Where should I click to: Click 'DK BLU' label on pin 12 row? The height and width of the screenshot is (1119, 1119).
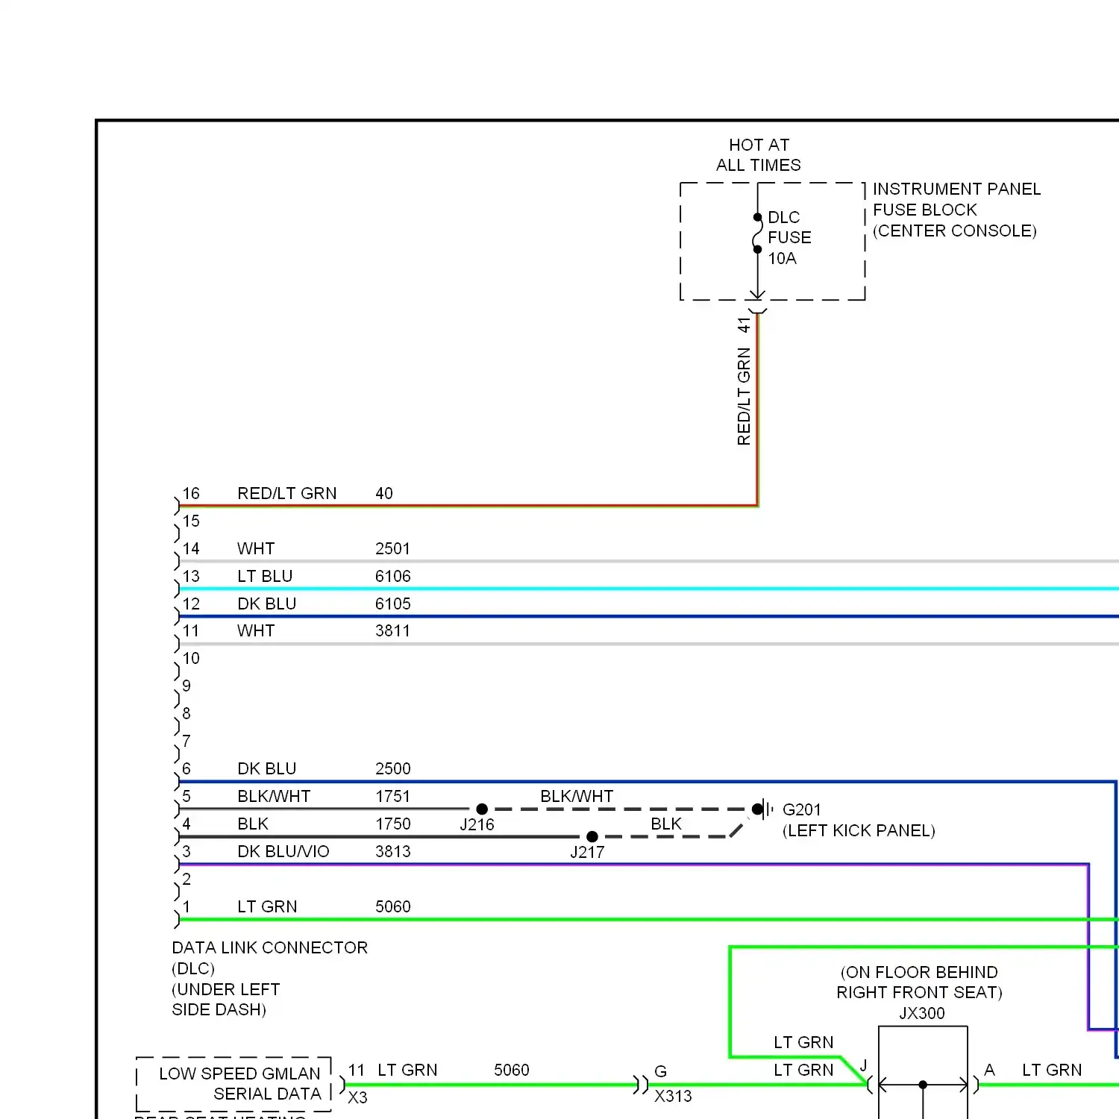pos(266,604)
